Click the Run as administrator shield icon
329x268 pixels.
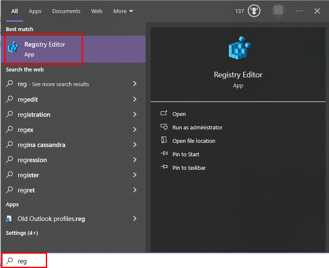point(164,126)
